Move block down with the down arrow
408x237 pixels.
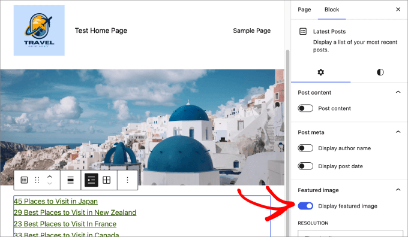49,183
